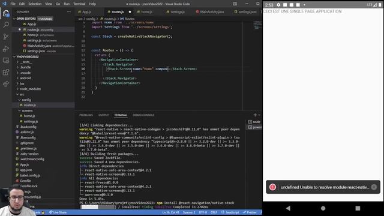Screen dimensions: 384x216
Task: Click the Ln 16 cursor position status item
Action: click(170, 212)
